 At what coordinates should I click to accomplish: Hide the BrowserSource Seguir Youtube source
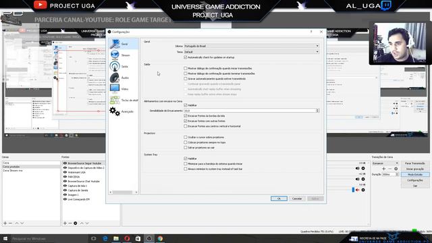pyautogui.click(x=65, y=163)
